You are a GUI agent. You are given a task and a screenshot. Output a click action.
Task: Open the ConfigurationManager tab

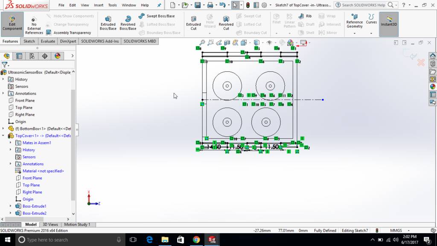point(32,56)
